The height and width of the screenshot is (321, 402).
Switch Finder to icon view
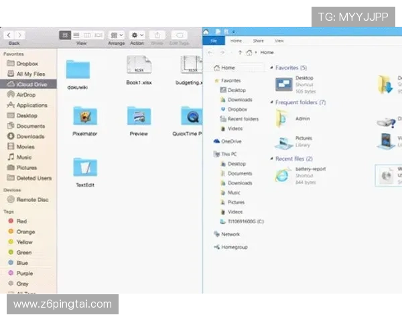click(x=66, y=35)
